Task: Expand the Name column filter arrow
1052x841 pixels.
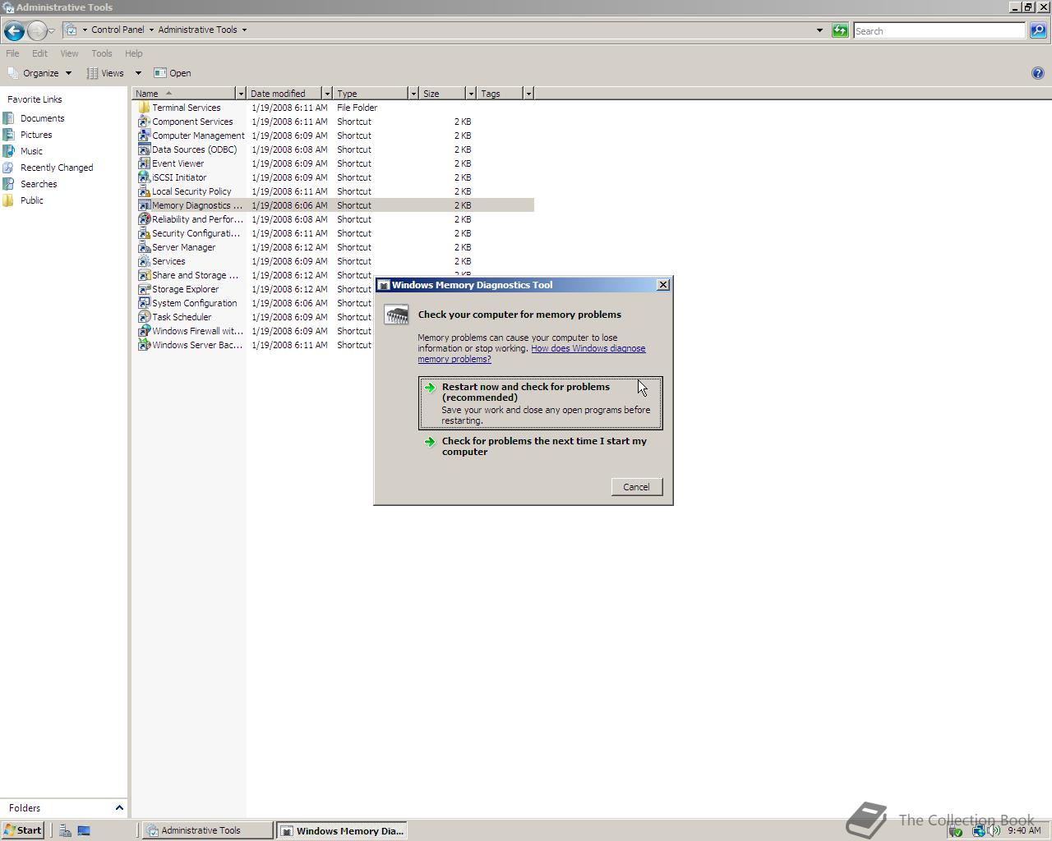Action: [x=241, y=94]
